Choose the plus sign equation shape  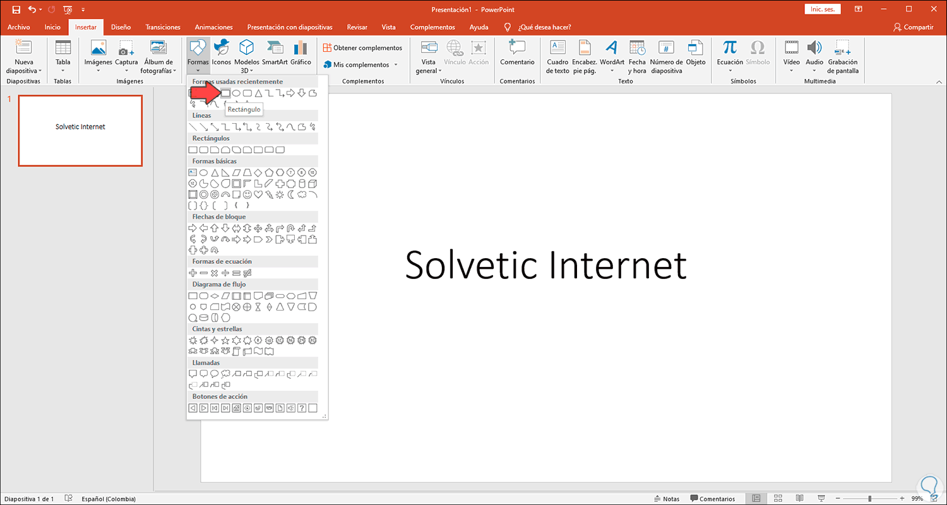coord(193,273)
